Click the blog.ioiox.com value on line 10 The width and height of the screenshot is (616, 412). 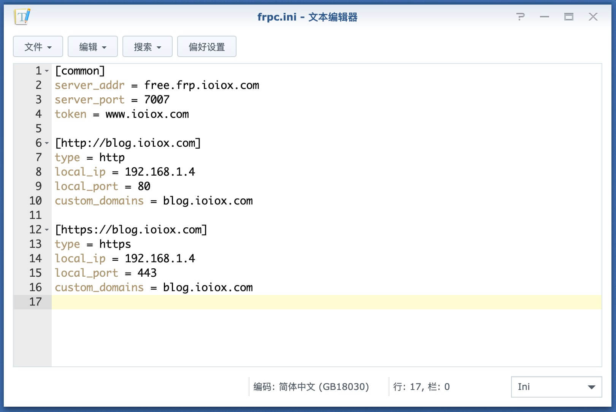coord(208,201)
